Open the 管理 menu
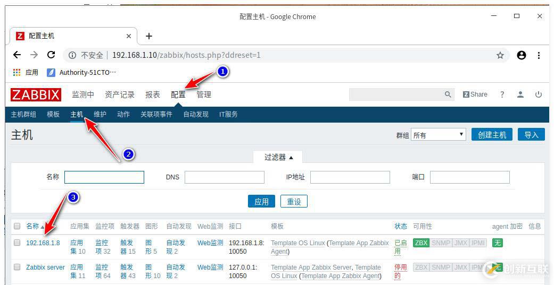This screenshot has height=285, width=554. click(204, 94)
